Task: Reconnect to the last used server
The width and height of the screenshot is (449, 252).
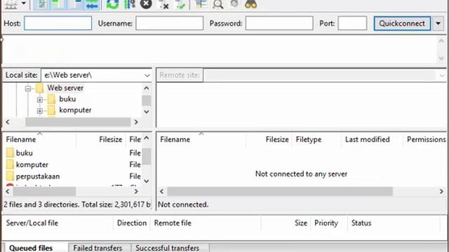Action: (180, 4)
